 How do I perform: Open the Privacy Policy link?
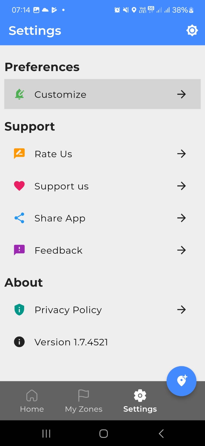tap(68, 310)
